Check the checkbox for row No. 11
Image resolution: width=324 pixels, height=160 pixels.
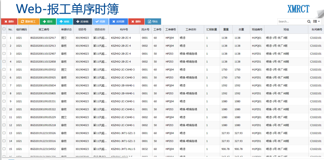4,117
